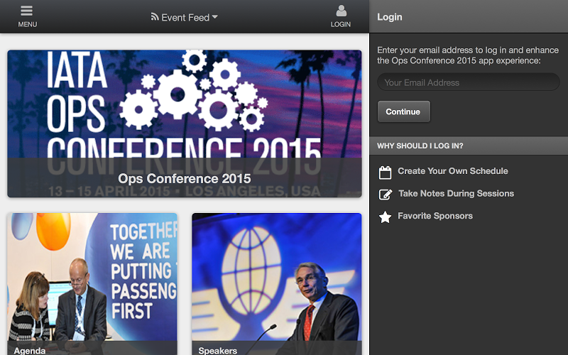Click the RSS feed icon beside Event Feed

point(155,16)
